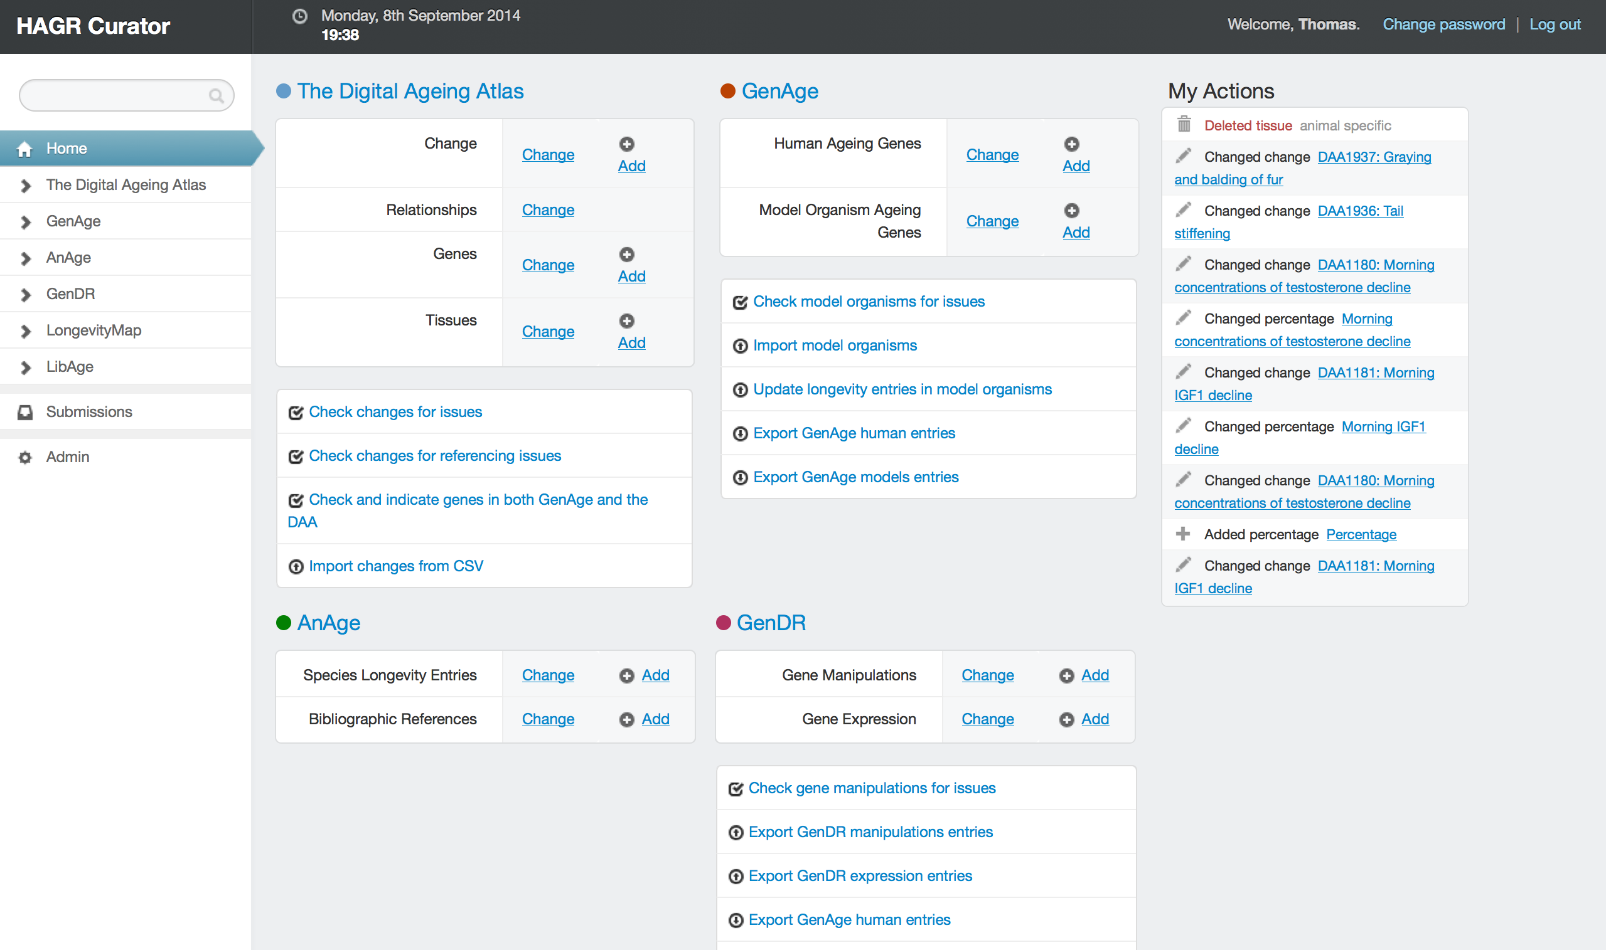
Task: Open DAA1936: Tail stiffening action link
Action: point(1359,211)
